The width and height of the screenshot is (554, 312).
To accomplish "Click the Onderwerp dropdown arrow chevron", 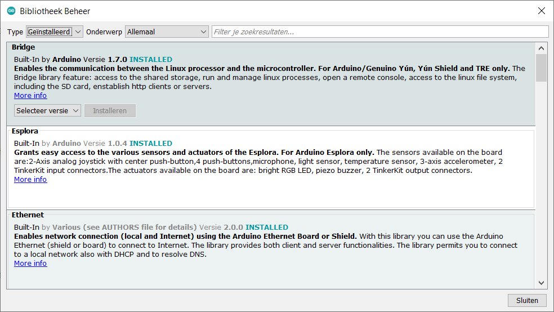I will click(x=203, y=32).
